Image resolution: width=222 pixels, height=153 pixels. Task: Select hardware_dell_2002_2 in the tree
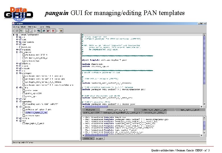click(x=36, y=58)
